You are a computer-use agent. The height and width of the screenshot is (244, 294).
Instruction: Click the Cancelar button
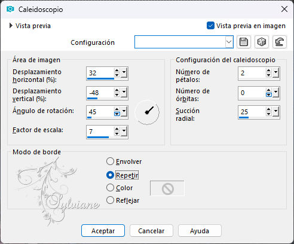coord(151,231)
